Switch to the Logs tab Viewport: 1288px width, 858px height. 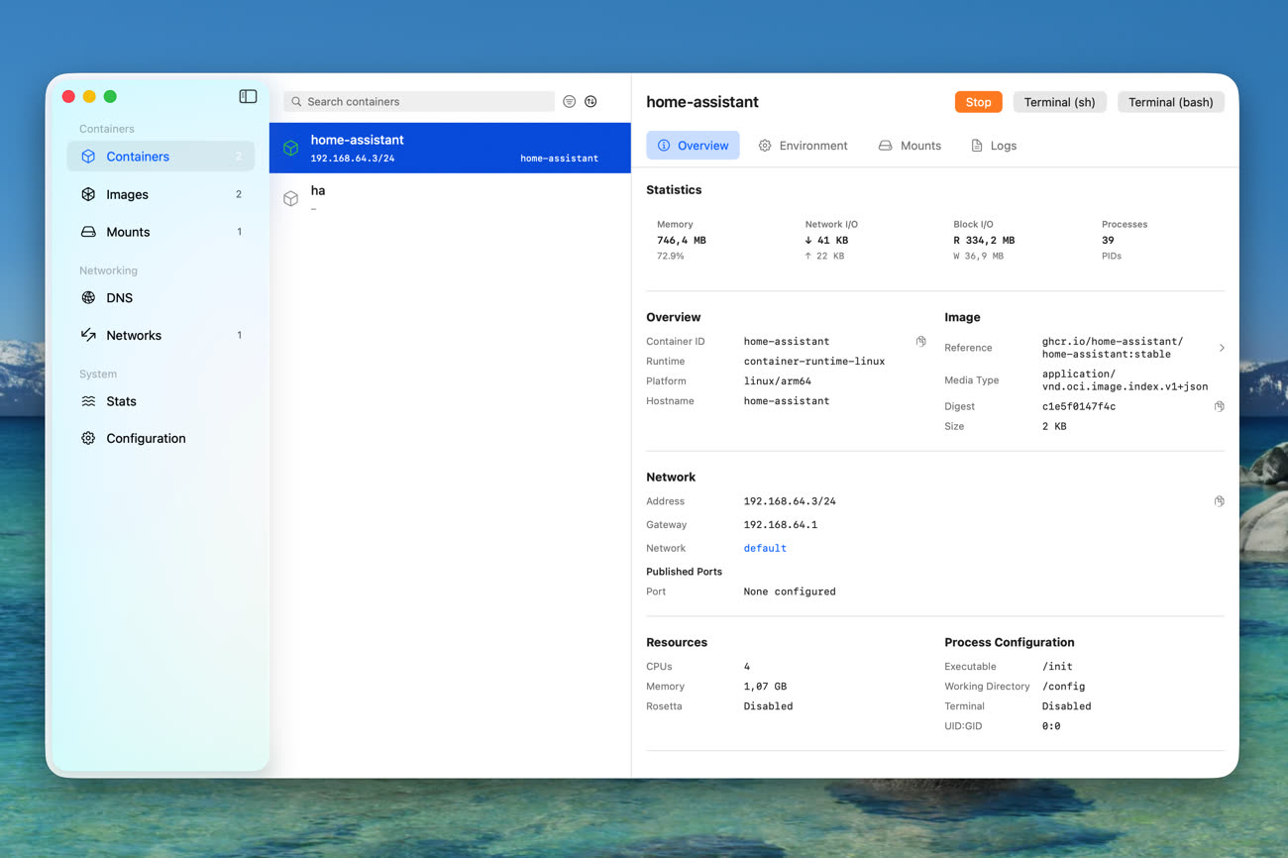pos(994,146)
